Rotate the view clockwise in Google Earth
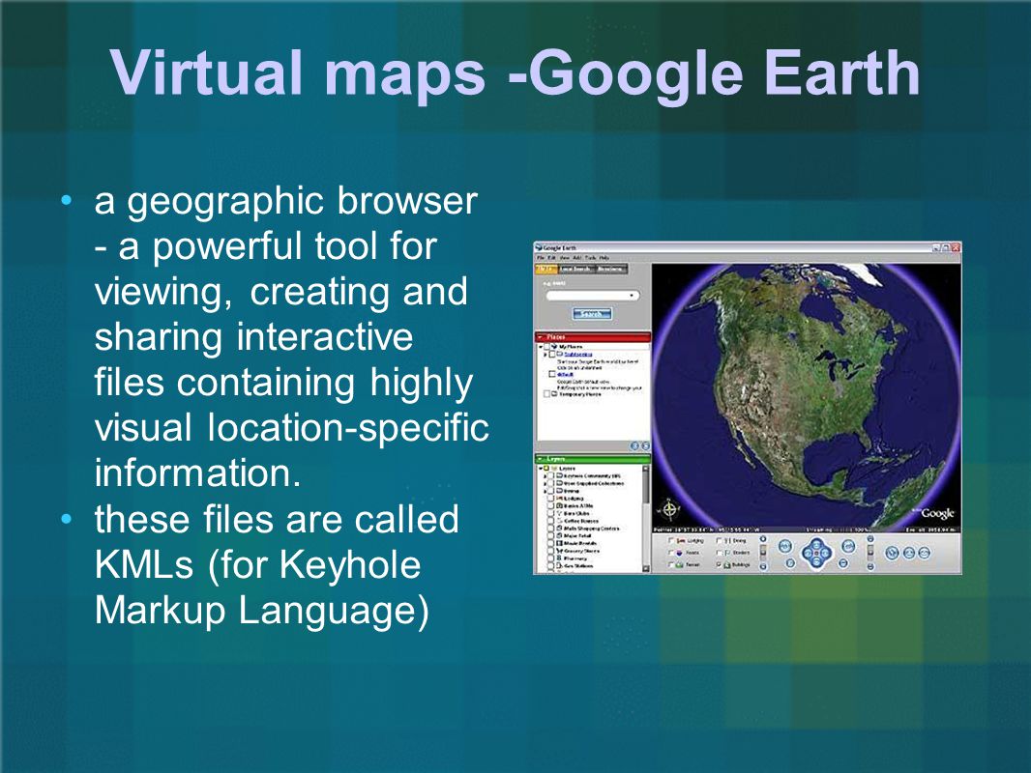 [848, 547]
